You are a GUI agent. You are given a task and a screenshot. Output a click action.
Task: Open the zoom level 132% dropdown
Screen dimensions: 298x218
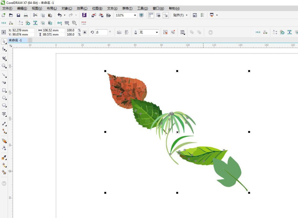135,15
